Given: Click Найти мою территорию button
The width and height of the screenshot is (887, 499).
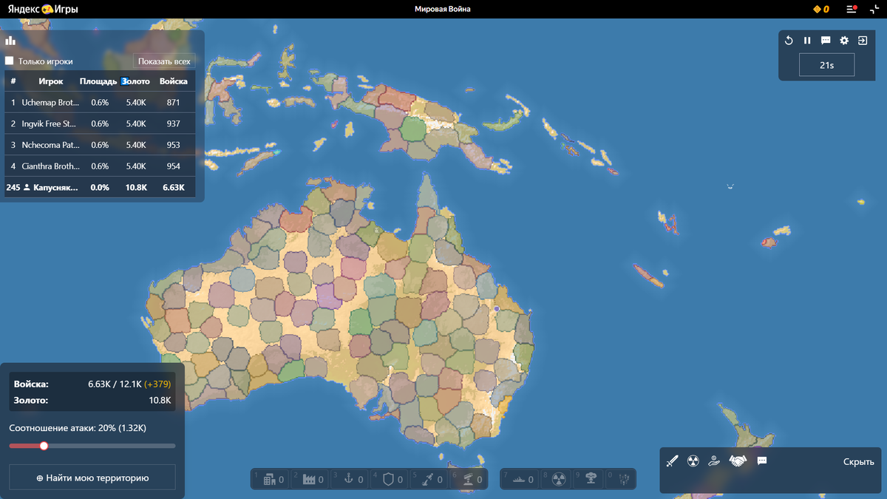Looking at the screenshot, I should tap(92, 478).
